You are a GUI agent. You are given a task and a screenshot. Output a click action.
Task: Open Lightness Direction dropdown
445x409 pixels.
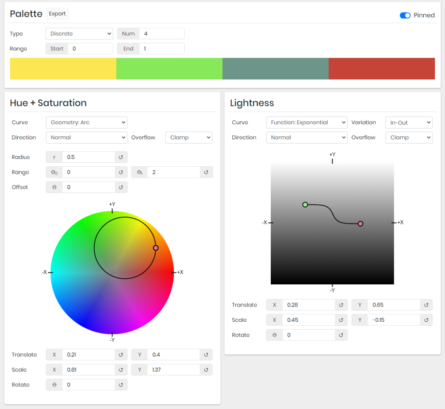306,138
